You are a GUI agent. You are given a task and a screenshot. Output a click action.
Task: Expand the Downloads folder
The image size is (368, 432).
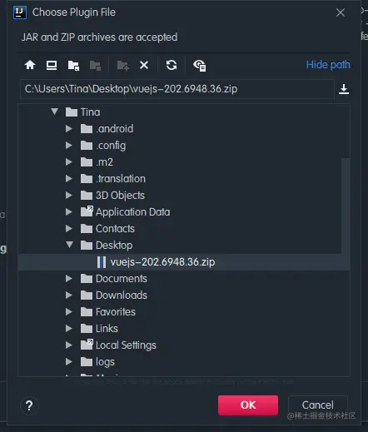(x=69, y=295)
